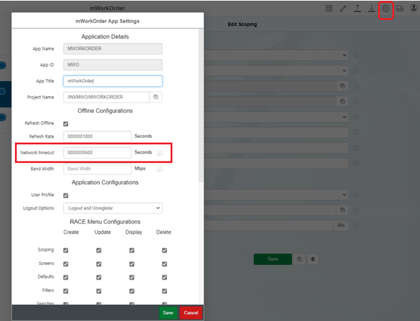Click the Band Width input field
The height and width of the screenshot is (321, 420).
97,169
